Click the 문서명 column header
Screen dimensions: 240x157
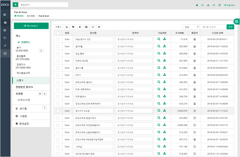93,33
